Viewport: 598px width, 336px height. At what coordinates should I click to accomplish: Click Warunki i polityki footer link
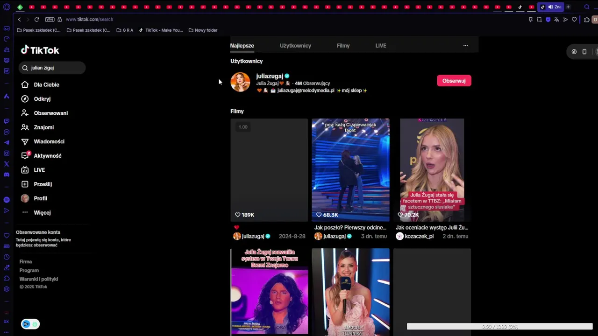(39, 279)
